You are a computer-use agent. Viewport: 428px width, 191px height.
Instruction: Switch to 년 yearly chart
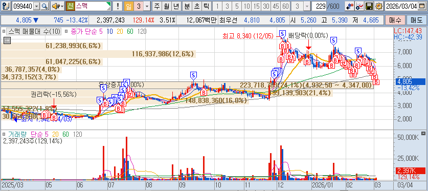pyautogui.click(x=176, y=6)
